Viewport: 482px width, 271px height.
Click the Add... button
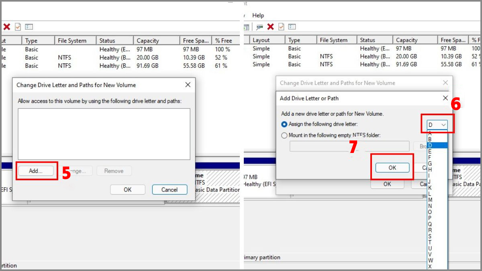(36, 171)
